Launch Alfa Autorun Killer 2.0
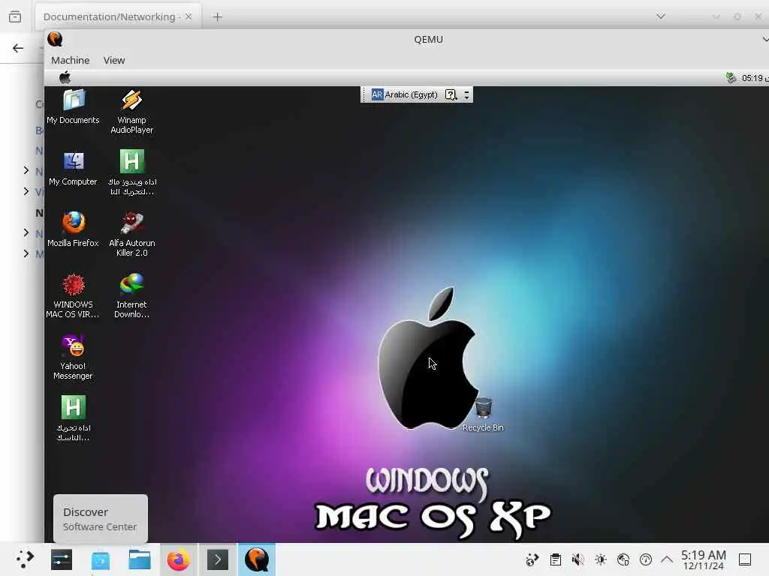The image size is (769, 576). coord(131,234)
